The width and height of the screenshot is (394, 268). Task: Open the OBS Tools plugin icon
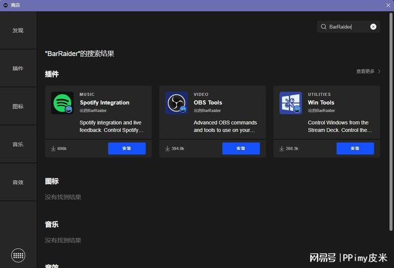point(176,103)
